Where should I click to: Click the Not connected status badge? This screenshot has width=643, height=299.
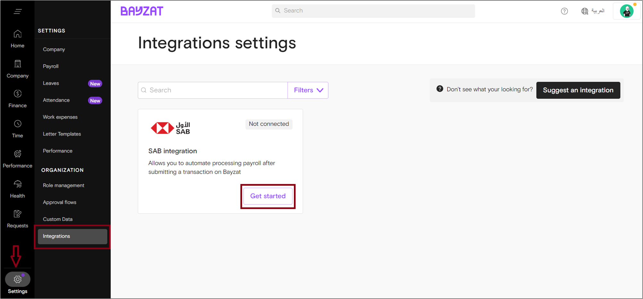pos(269,124)
